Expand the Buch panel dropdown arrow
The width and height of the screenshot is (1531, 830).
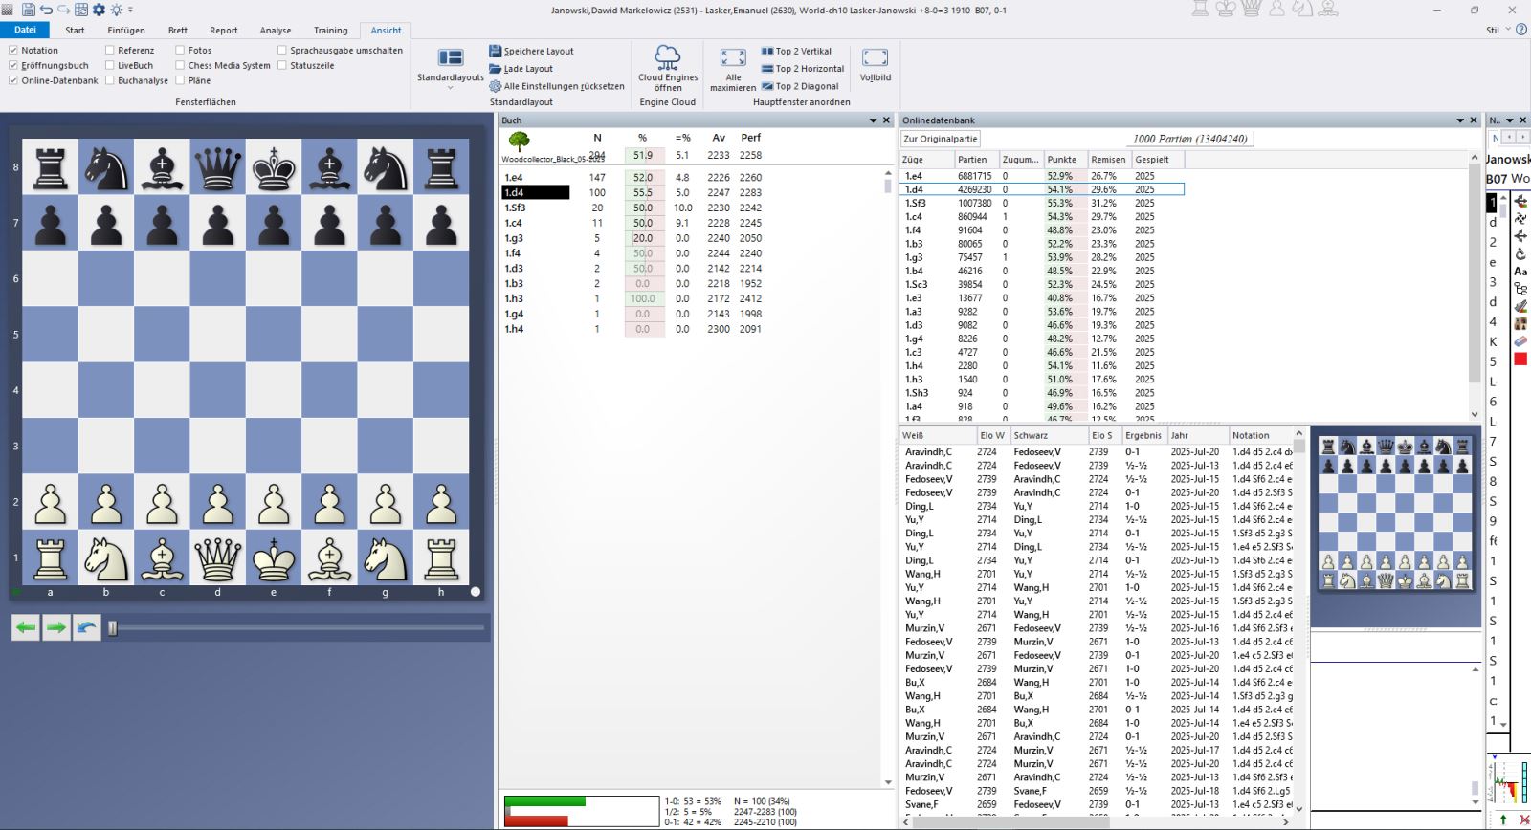click(x=873, y=120)
